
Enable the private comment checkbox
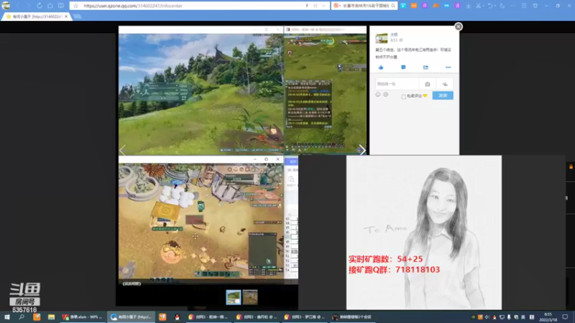click(x=403, y=97)
